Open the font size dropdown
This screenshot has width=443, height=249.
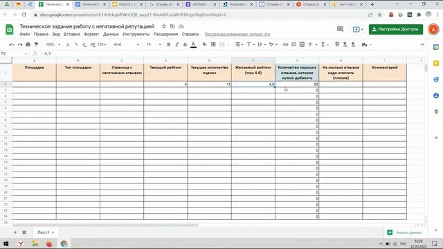point(154,44)
